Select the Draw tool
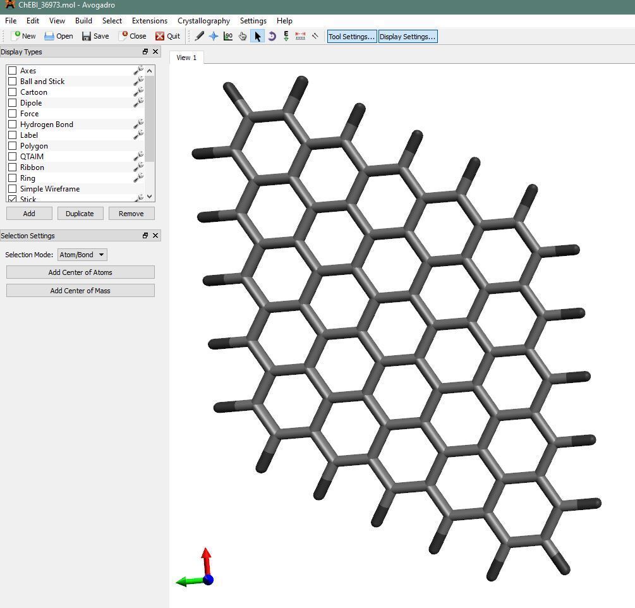 tap(200, 36)
